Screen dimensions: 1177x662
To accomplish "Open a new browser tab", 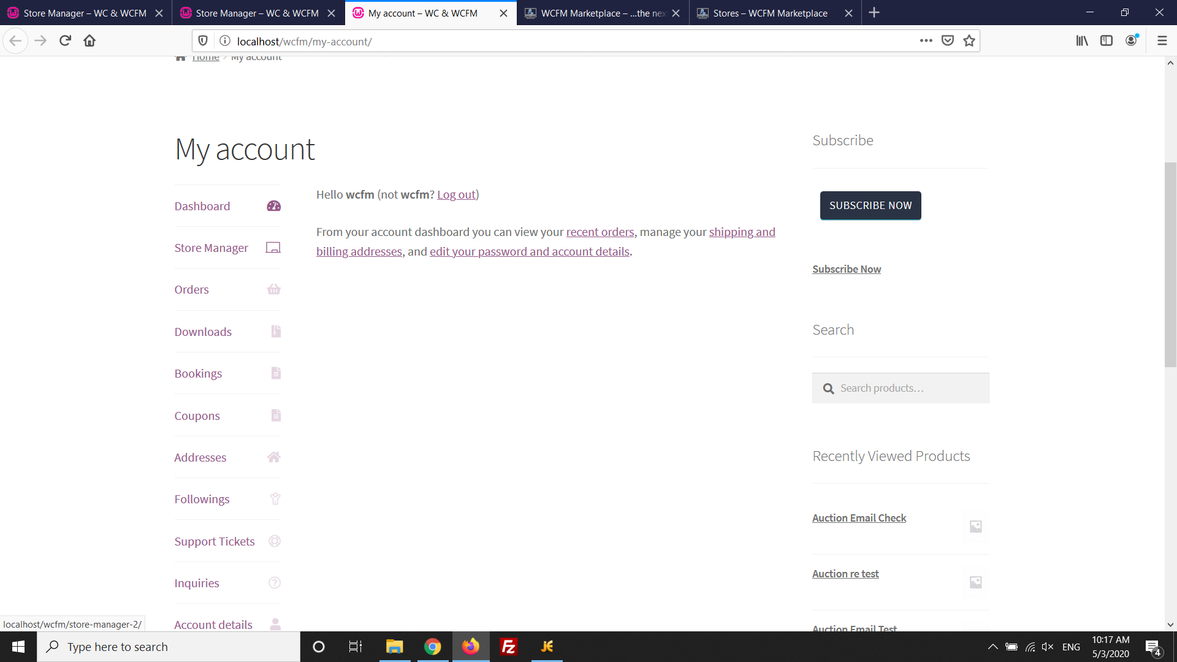I will coord(874,13).
